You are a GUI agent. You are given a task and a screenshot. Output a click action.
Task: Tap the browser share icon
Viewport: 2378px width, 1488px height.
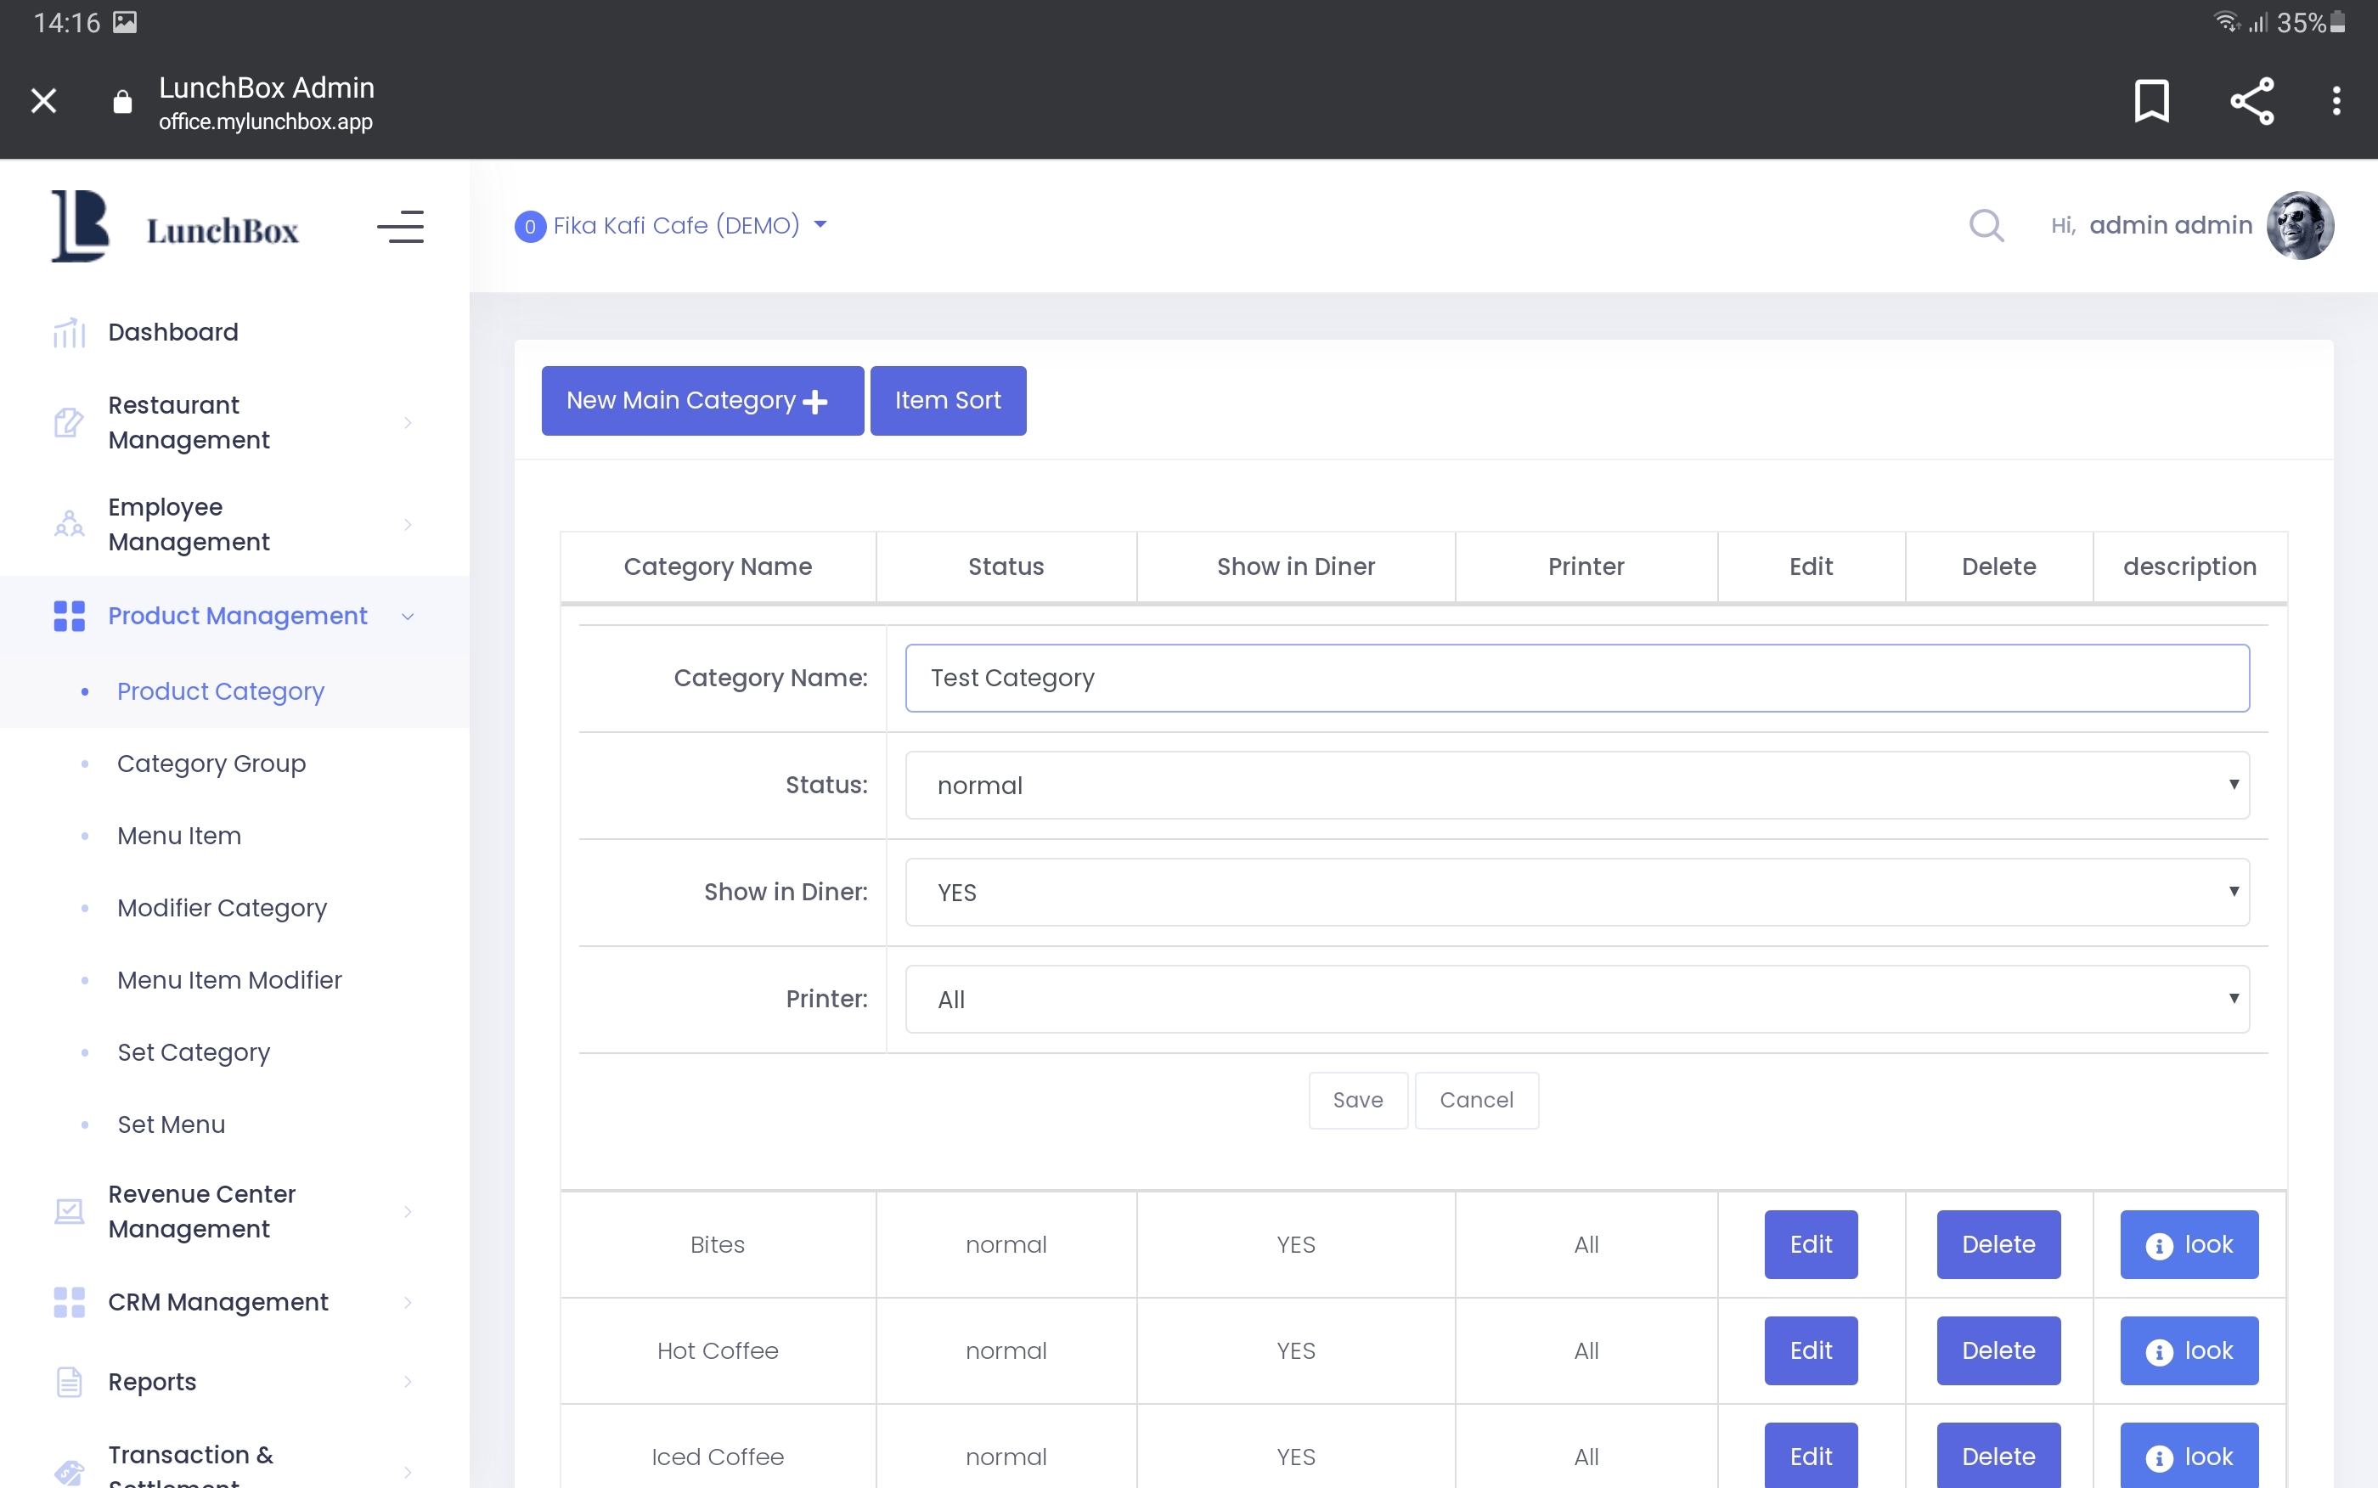pos(2251,100)
